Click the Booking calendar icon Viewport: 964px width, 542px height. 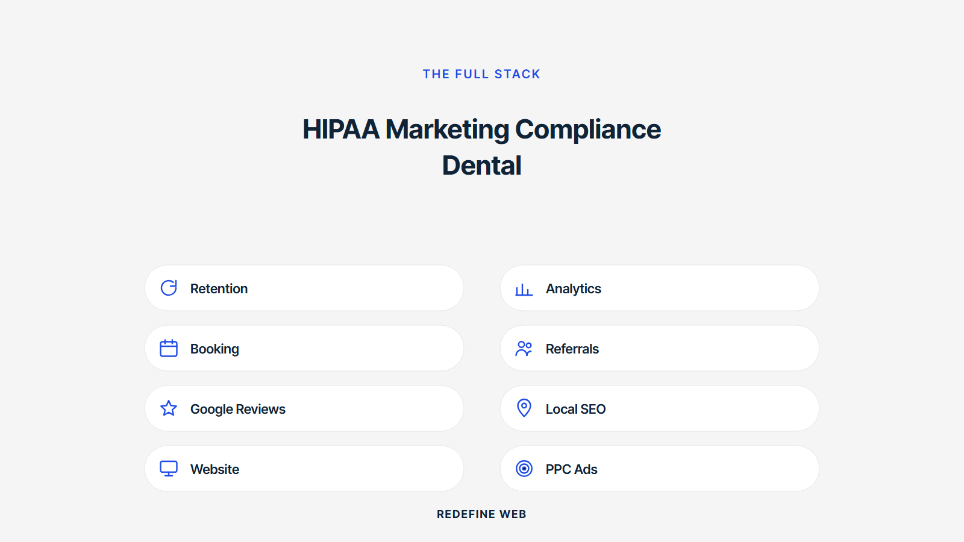169,348
